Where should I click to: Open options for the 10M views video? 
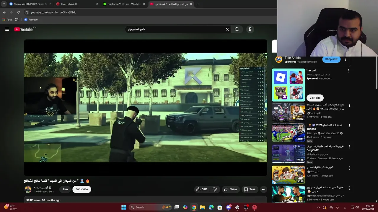(349, 168)
